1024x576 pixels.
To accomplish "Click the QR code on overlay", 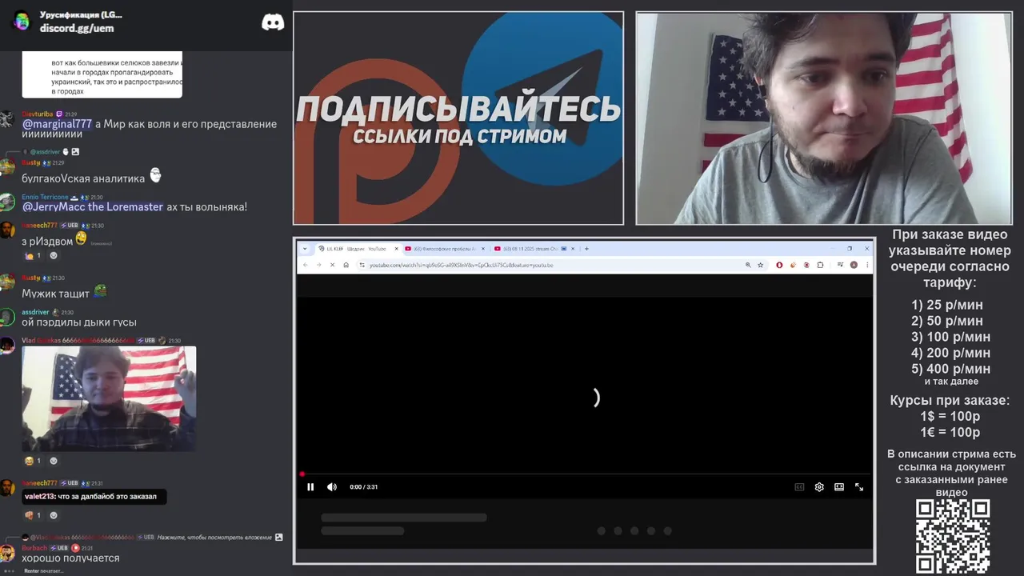I will [x=952, y=536].
